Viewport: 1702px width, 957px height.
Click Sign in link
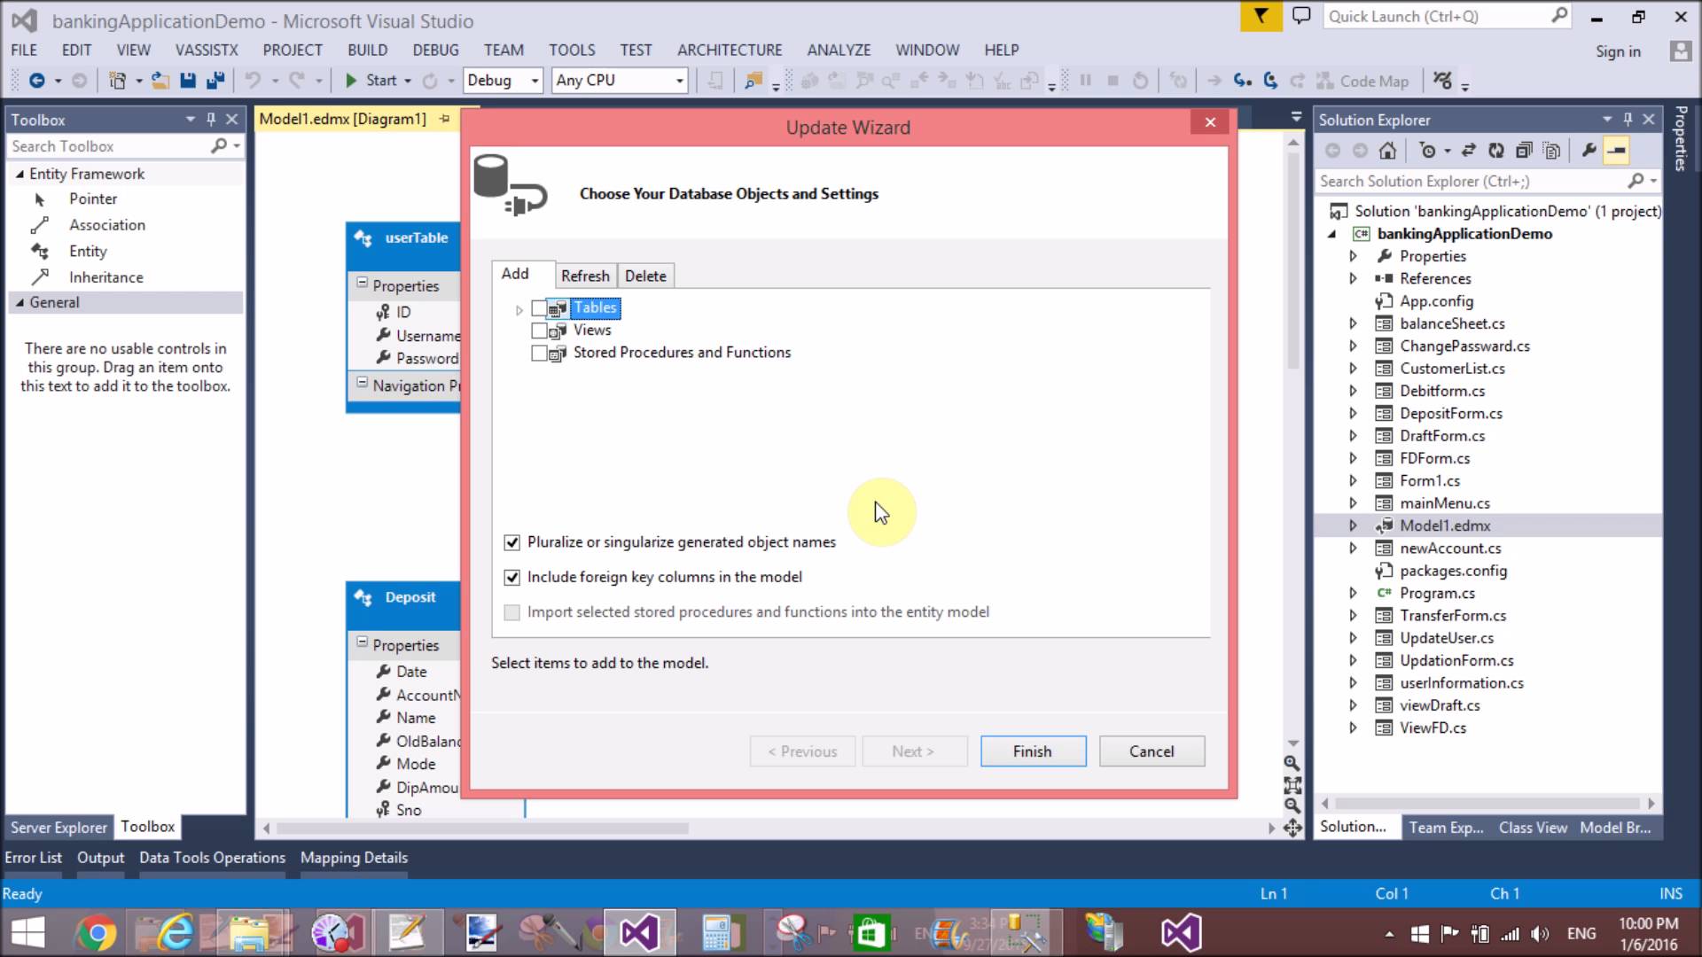[x=1618, y=51]
